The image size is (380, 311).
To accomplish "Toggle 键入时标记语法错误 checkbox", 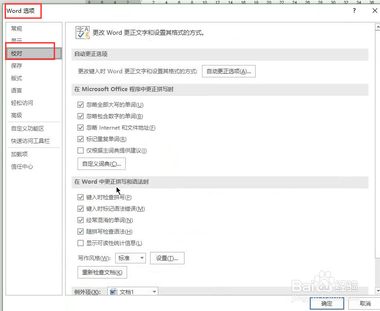I will (x=80, y=209).
